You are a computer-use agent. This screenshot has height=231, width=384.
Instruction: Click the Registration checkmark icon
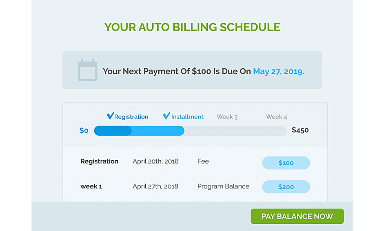(110, 116)
